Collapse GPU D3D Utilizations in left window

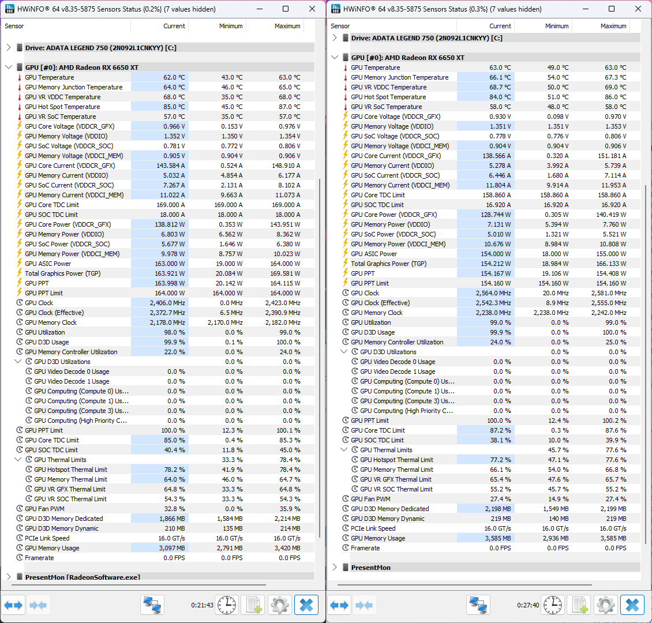(x=18, y=362)
